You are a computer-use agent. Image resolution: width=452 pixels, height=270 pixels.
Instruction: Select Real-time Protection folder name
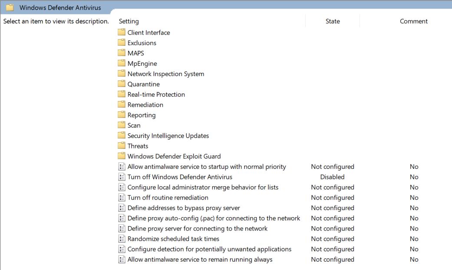tap(156, 95)
